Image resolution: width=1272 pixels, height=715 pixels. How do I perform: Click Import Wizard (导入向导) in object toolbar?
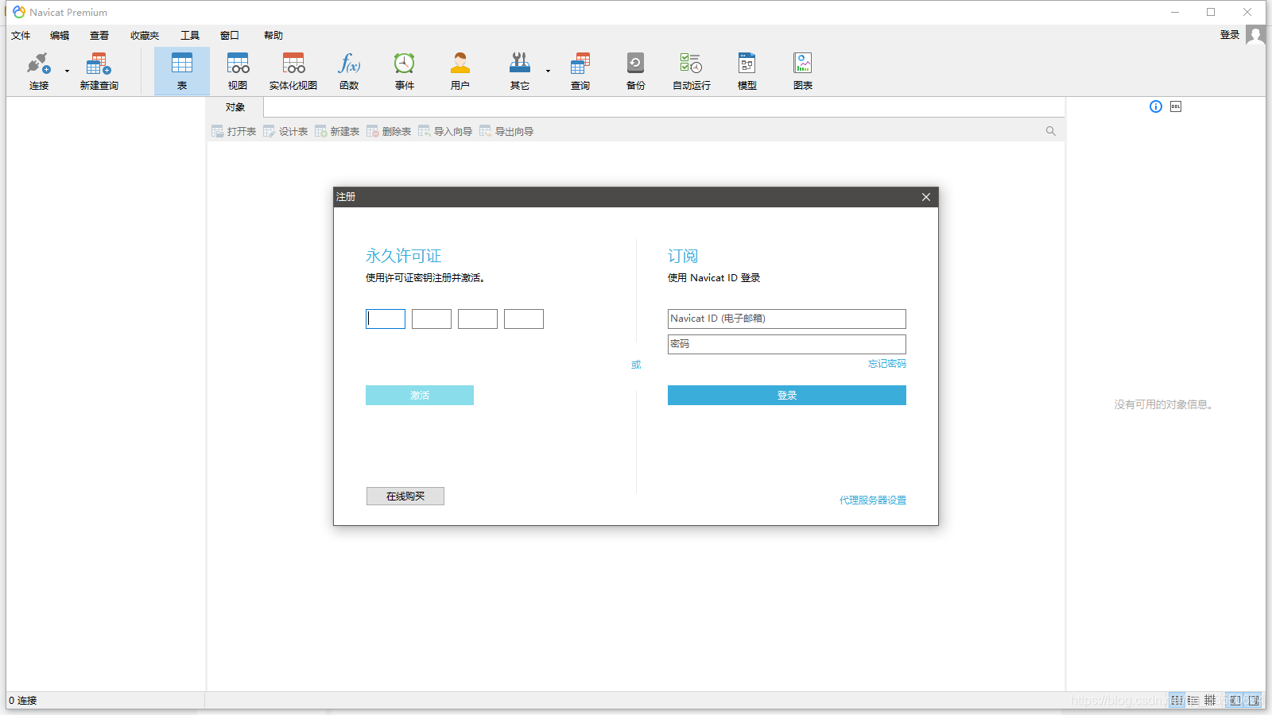(x=445, y=131)
